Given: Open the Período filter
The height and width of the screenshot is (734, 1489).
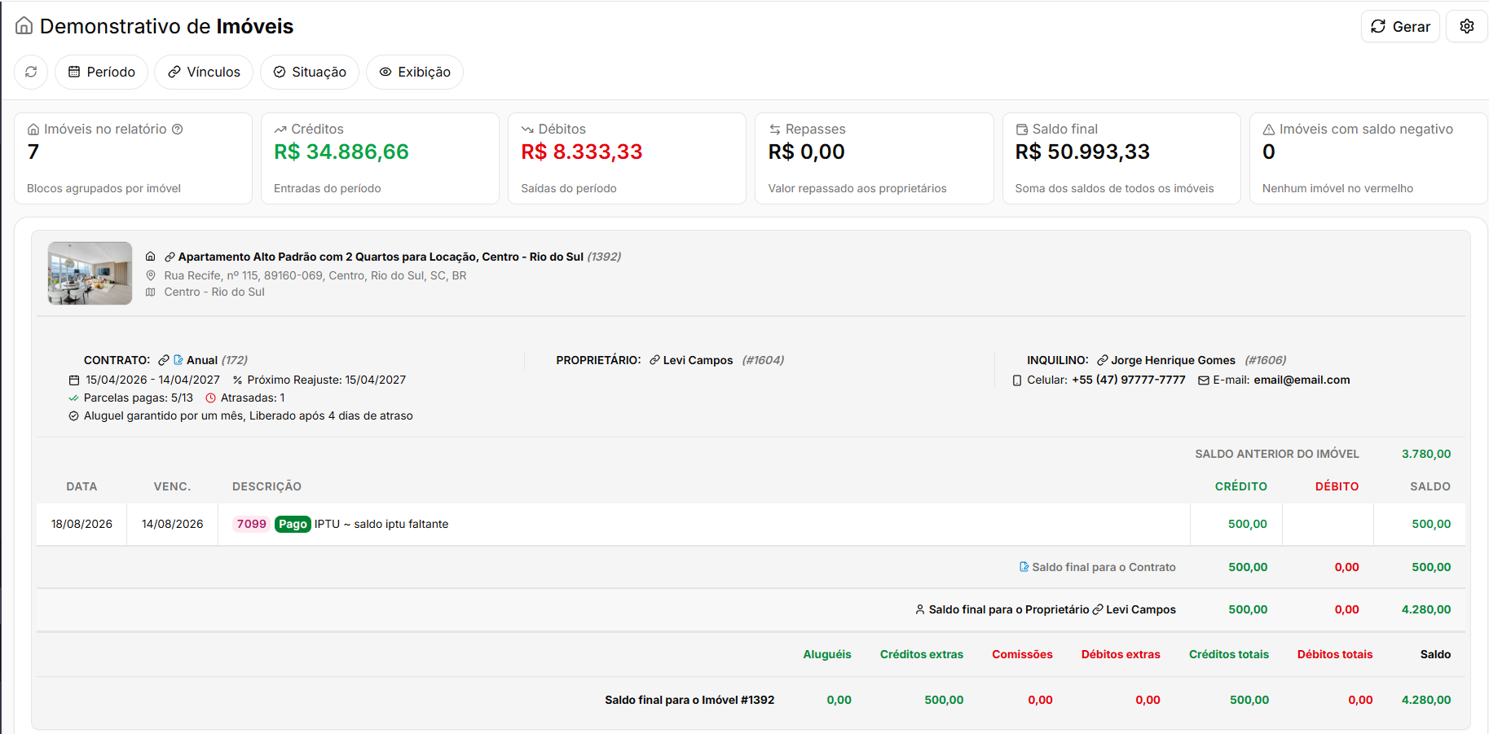Looking at the screenshot, I should pyautogui.click(x=101, y=72).
